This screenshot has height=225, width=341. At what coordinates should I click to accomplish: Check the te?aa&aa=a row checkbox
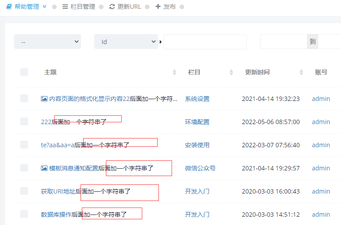coord(24,145)
